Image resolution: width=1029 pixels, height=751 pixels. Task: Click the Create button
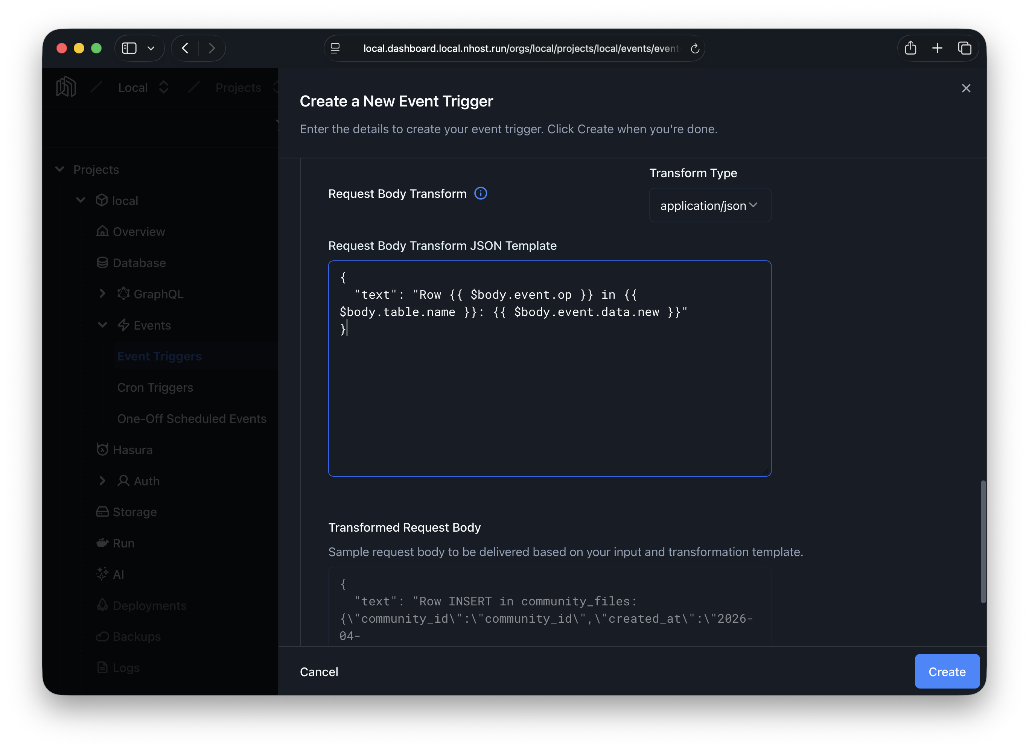[947, 672]
